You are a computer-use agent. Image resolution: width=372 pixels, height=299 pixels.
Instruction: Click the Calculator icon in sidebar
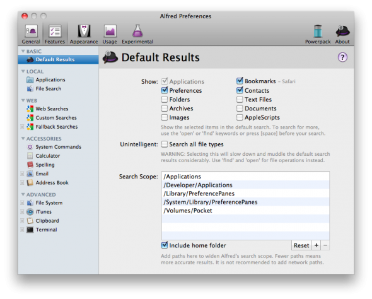click(30, 156)
